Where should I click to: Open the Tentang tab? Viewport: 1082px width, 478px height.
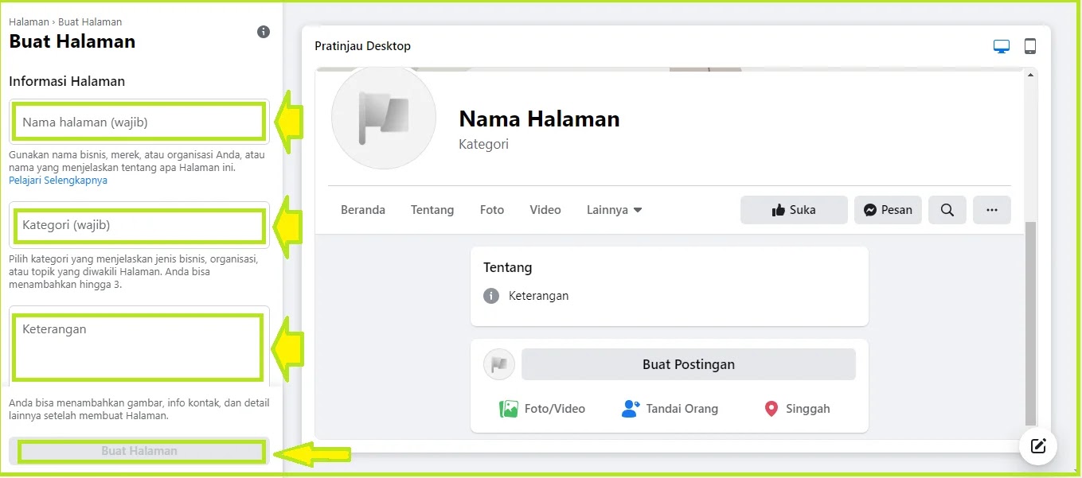pos(432,209)
